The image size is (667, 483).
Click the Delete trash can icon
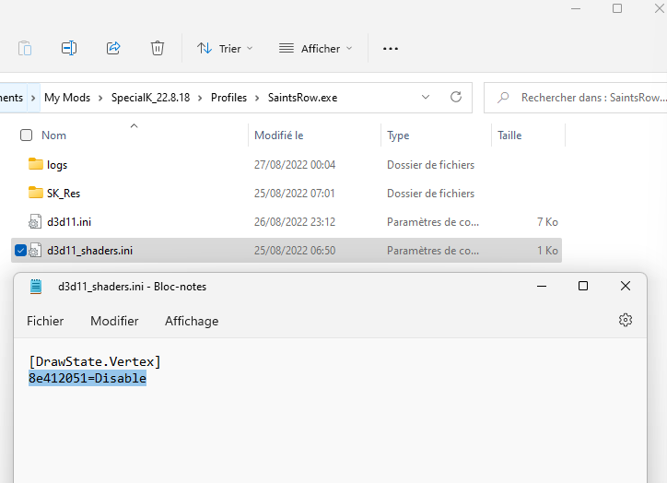(158, 48)
